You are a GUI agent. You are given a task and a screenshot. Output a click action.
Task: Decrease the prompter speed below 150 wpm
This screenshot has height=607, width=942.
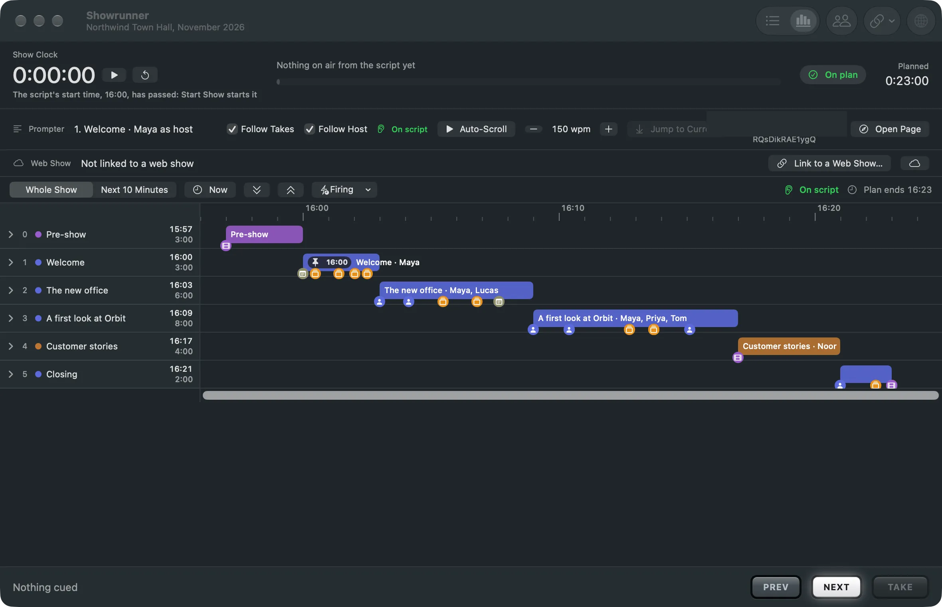point(533,129)
